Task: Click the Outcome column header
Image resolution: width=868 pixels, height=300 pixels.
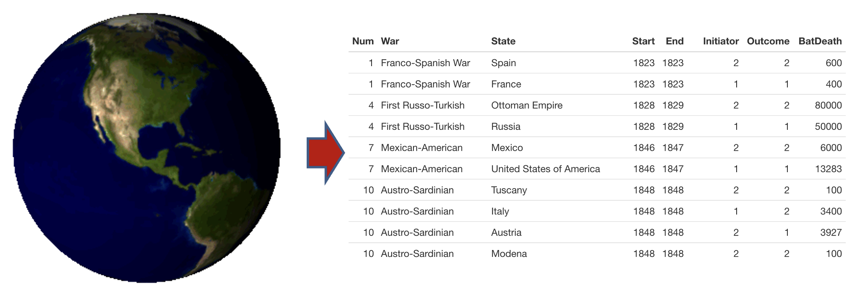Action: click(x=768, y=41)
